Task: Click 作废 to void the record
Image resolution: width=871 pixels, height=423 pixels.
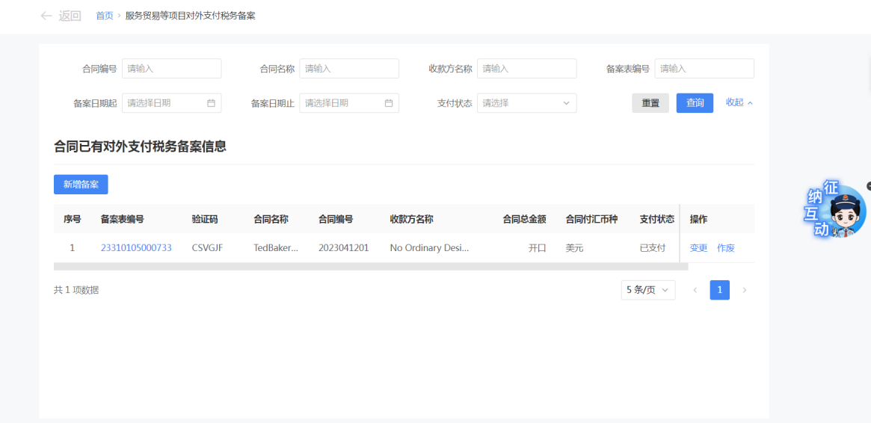Action: pyautogui.click(x=725, y=247)
